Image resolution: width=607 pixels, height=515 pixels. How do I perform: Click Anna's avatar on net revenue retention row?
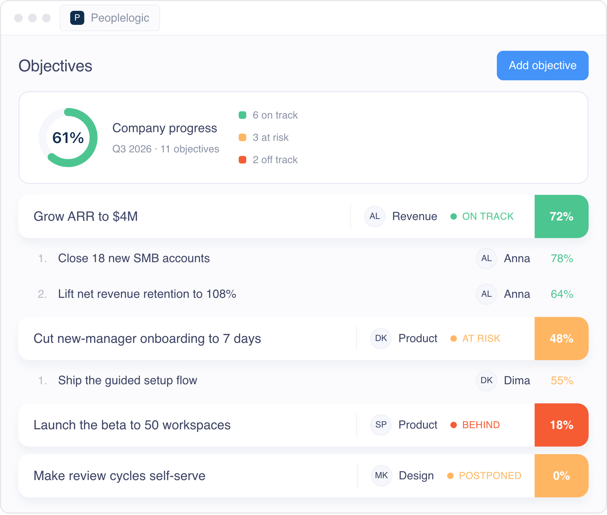[x=486, y=294]
